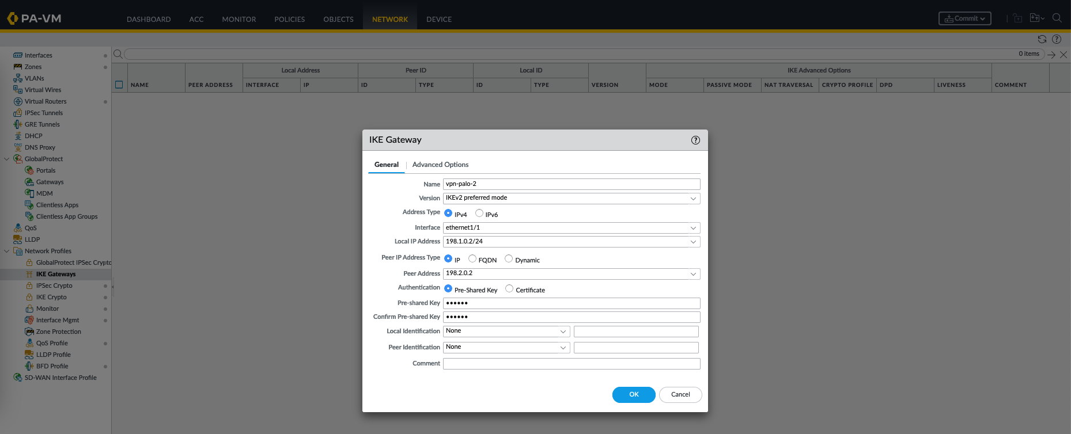Image resolution: width=1071 pixels, height=434 pixels.
Task: Open Zone Protection profile icon
Action: (29, 332)
